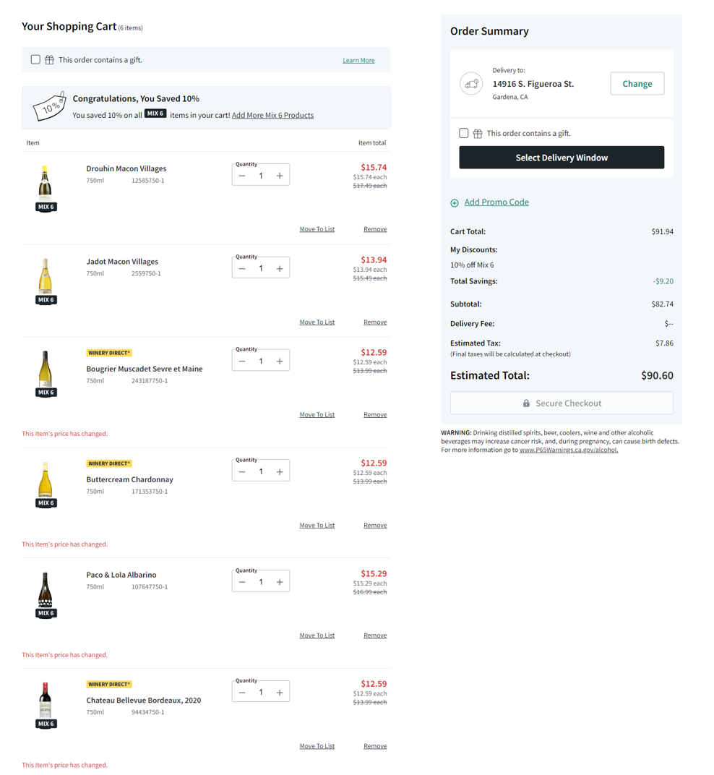This screenshot has width=714, height=775.
Task: Remove Jadot Macon Villages from cart
Action: [374, 322]
